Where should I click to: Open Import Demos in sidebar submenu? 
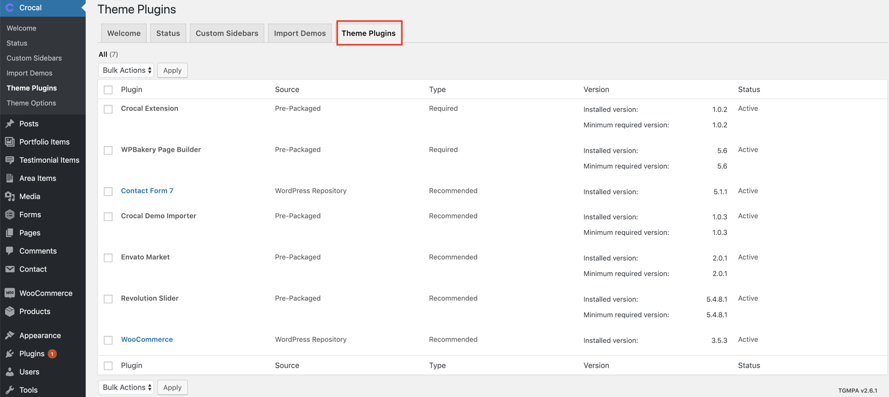tap(29, 73)
